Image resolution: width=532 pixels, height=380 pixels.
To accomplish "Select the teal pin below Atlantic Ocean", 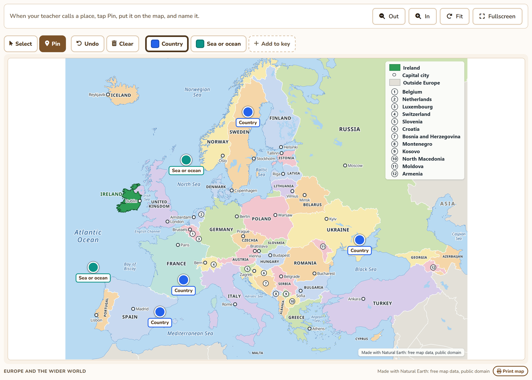I will (x=93, y=267).
